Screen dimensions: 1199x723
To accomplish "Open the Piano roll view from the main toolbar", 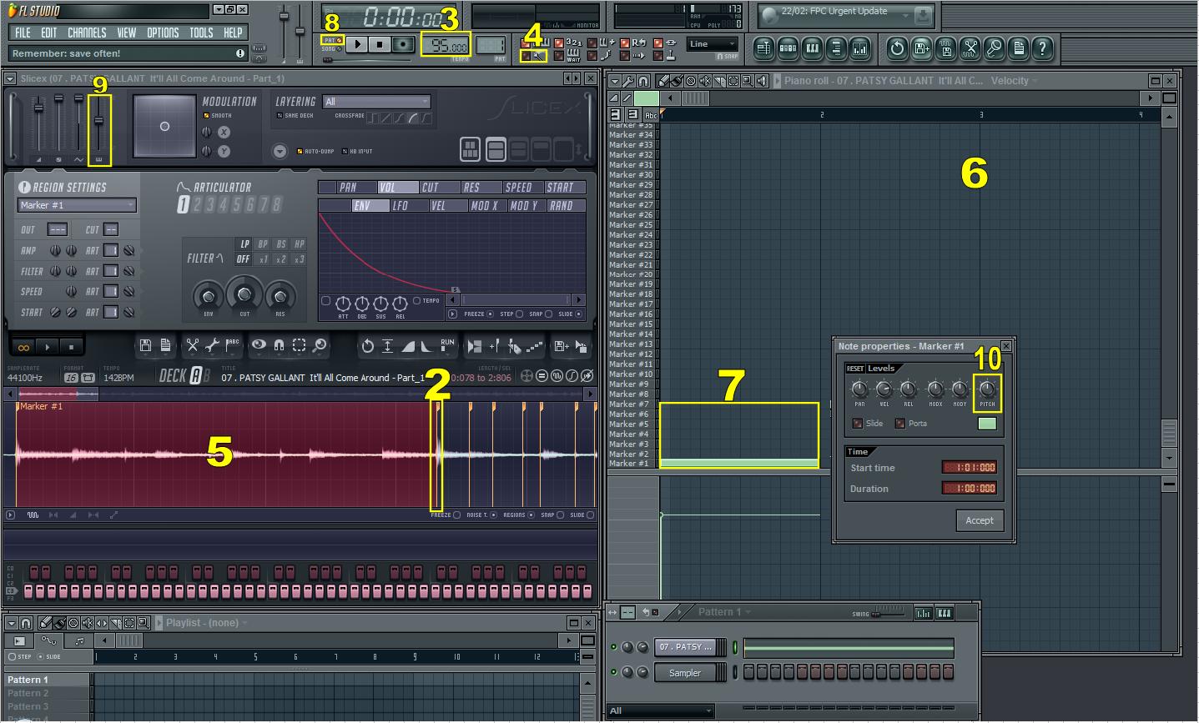I will coord(812,49).
